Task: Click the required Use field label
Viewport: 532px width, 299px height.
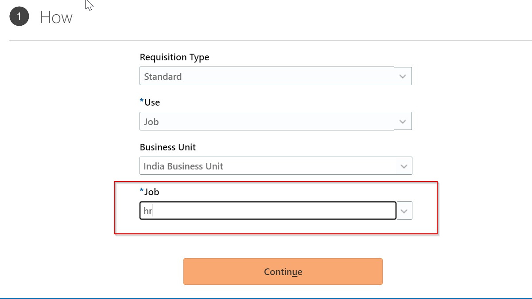Action: (151, 102)
